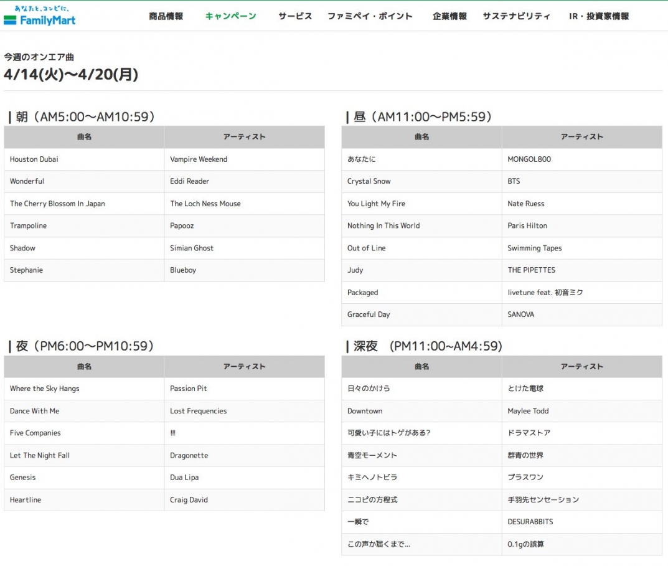Select the artist Swimming Tapes
This screenshot has height=566, width=668.
pyautogui.click(x=535, y=248)
